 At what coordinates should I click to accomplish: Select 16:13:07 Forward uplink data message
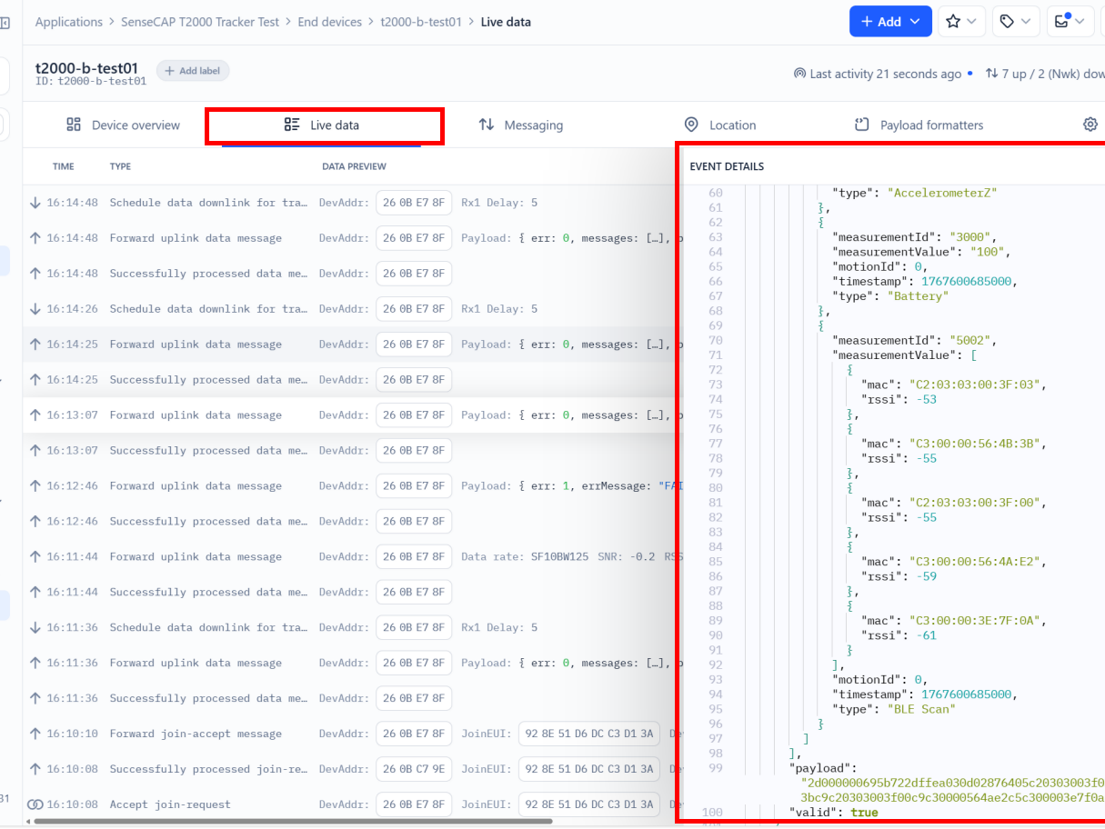pos(350,415)
